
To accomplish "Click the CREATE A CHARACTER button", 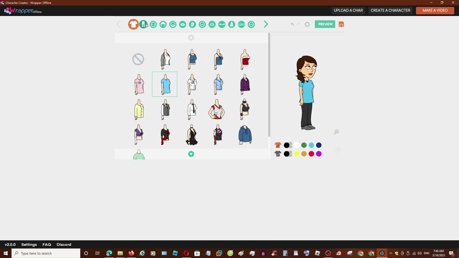I will [390, 10].
